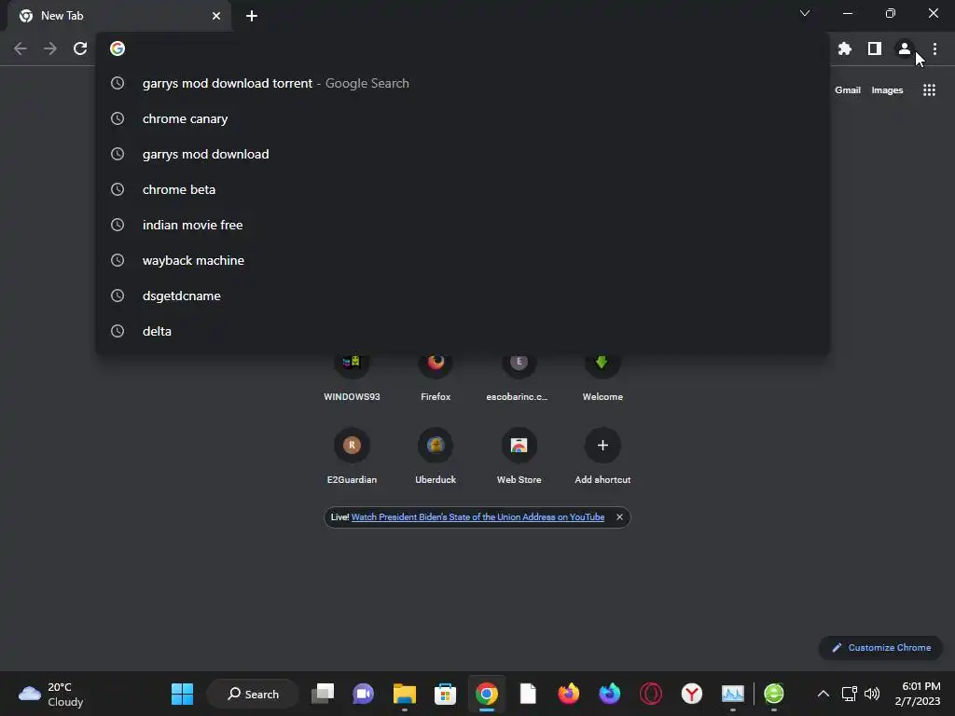Open the blank document taskbar icon

click(528, 694)
